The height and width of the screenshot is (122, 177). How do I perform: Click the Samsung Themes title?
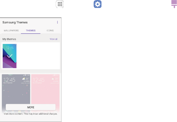tap(15, 23)
